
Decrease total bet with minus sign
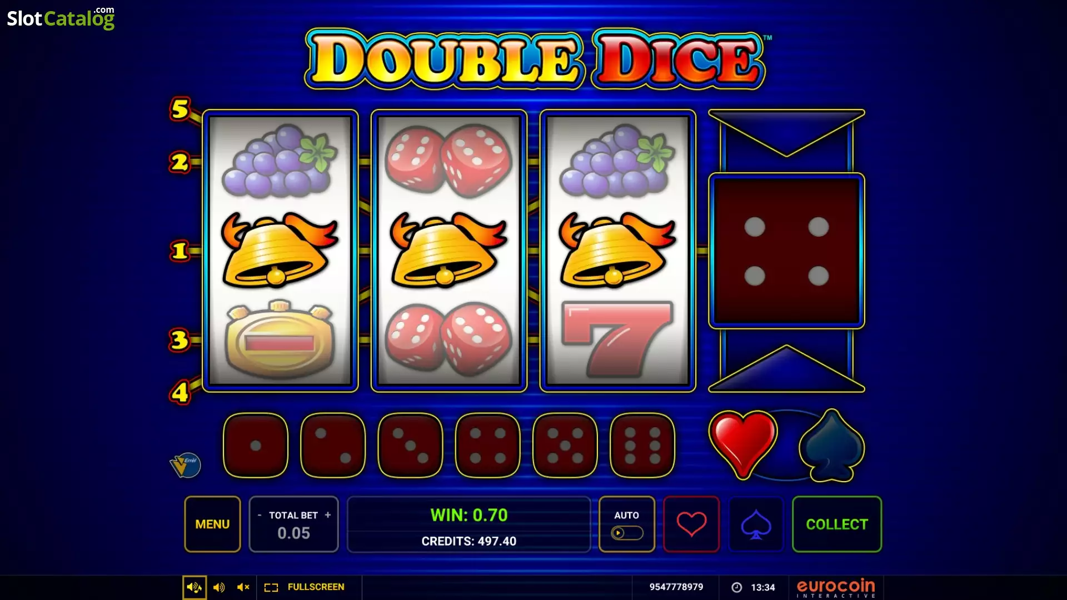260,515
